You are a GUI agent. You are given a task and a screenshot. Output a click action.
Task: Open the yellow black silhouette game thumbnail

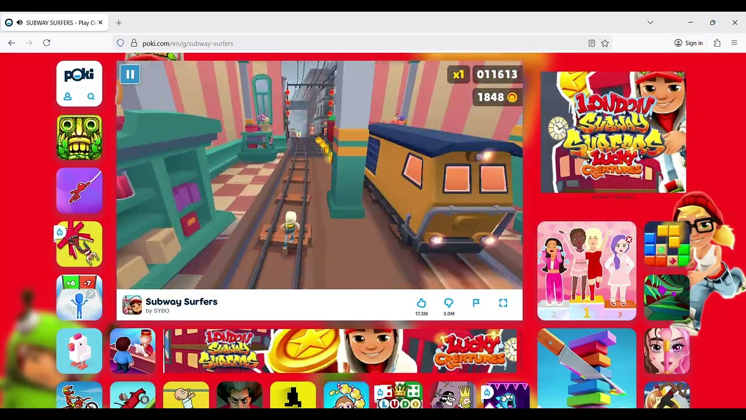(293, 395)
